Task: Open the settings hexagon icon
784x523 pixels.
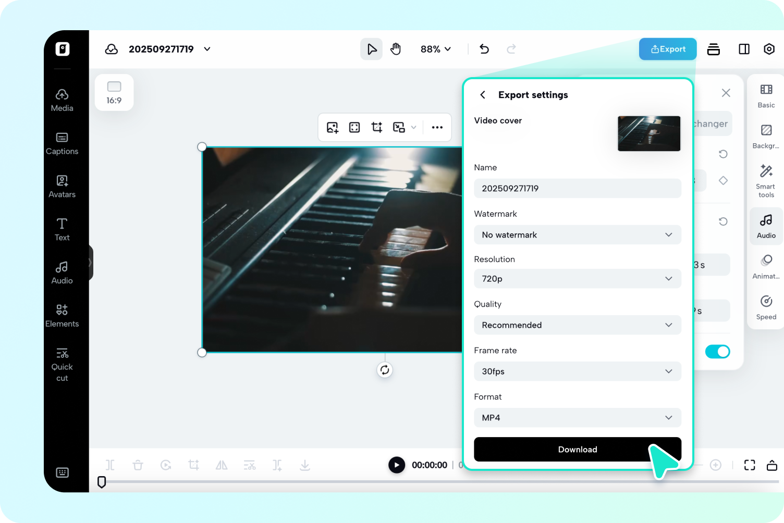Action: [x=769, y=49]
